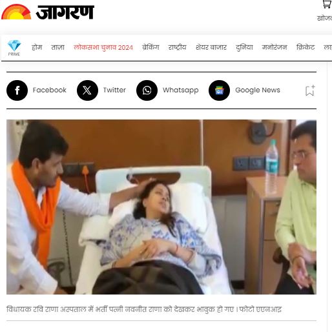Share via the Whatsapp icon
This screenshot has height=332, width=332.
pos(147,90)
